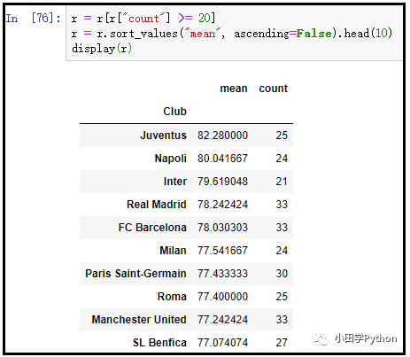Click the mean value 82.280000
Viewport: 410px width, 357px height.
[222, 136]
